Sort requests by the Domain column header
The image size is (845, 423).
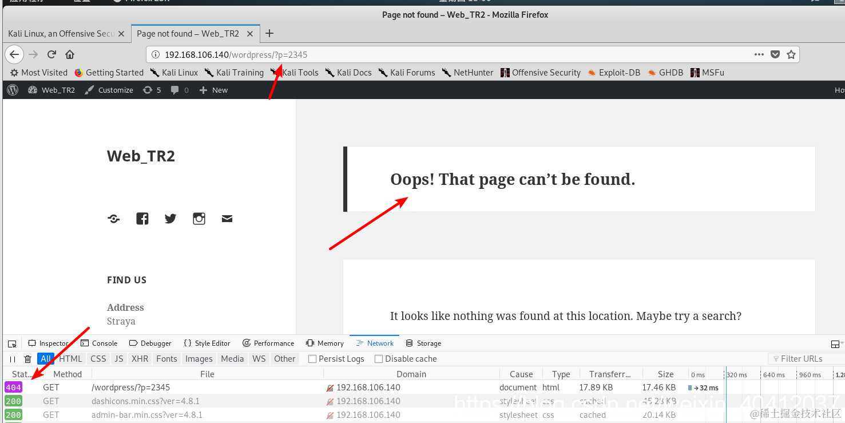pyautogui.click(x=411, y=374)
